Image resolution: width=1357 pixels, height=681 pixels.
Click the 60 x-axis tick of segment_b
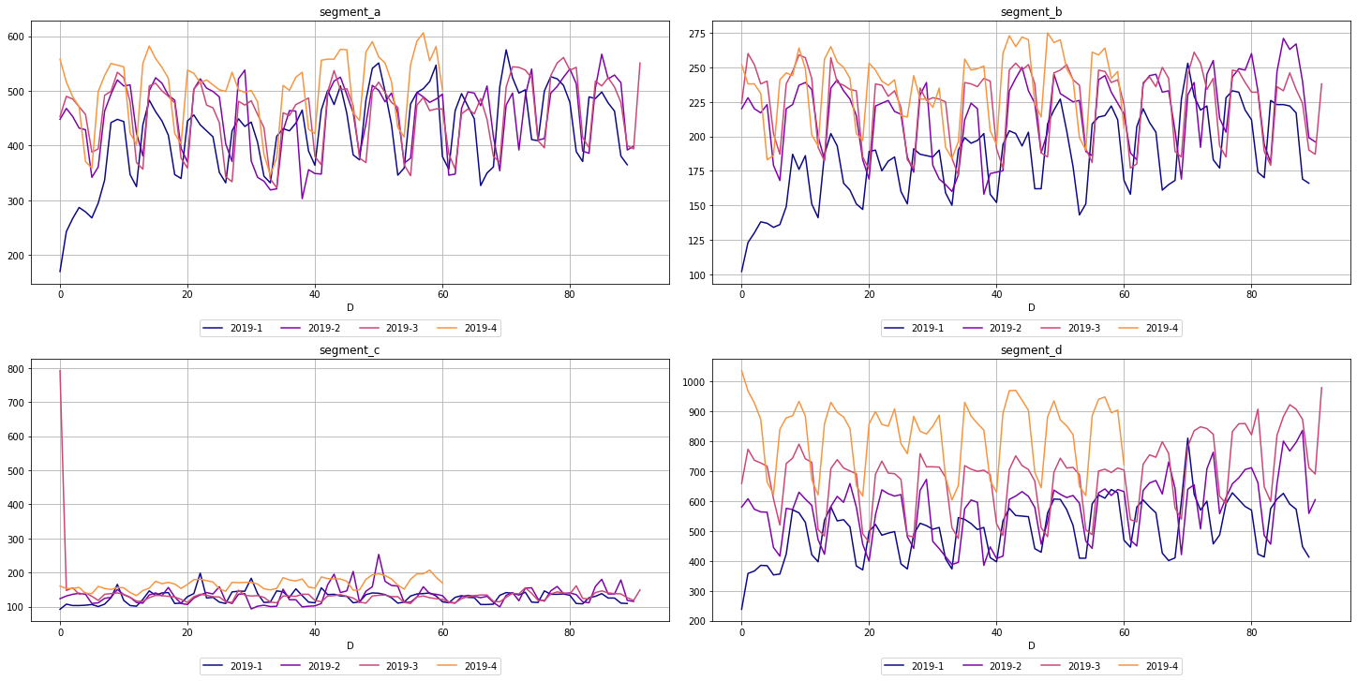coord(1124,292)
